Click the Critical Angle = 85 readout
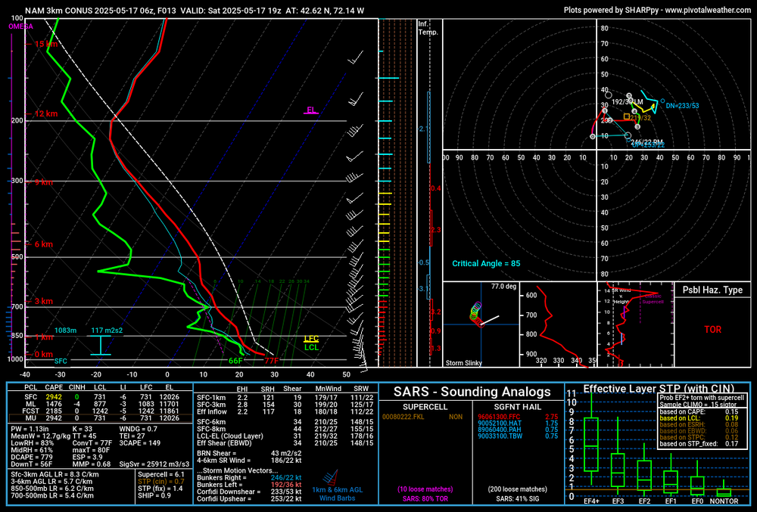The height and width of the screenshot is (512, 757). [486, 263]
